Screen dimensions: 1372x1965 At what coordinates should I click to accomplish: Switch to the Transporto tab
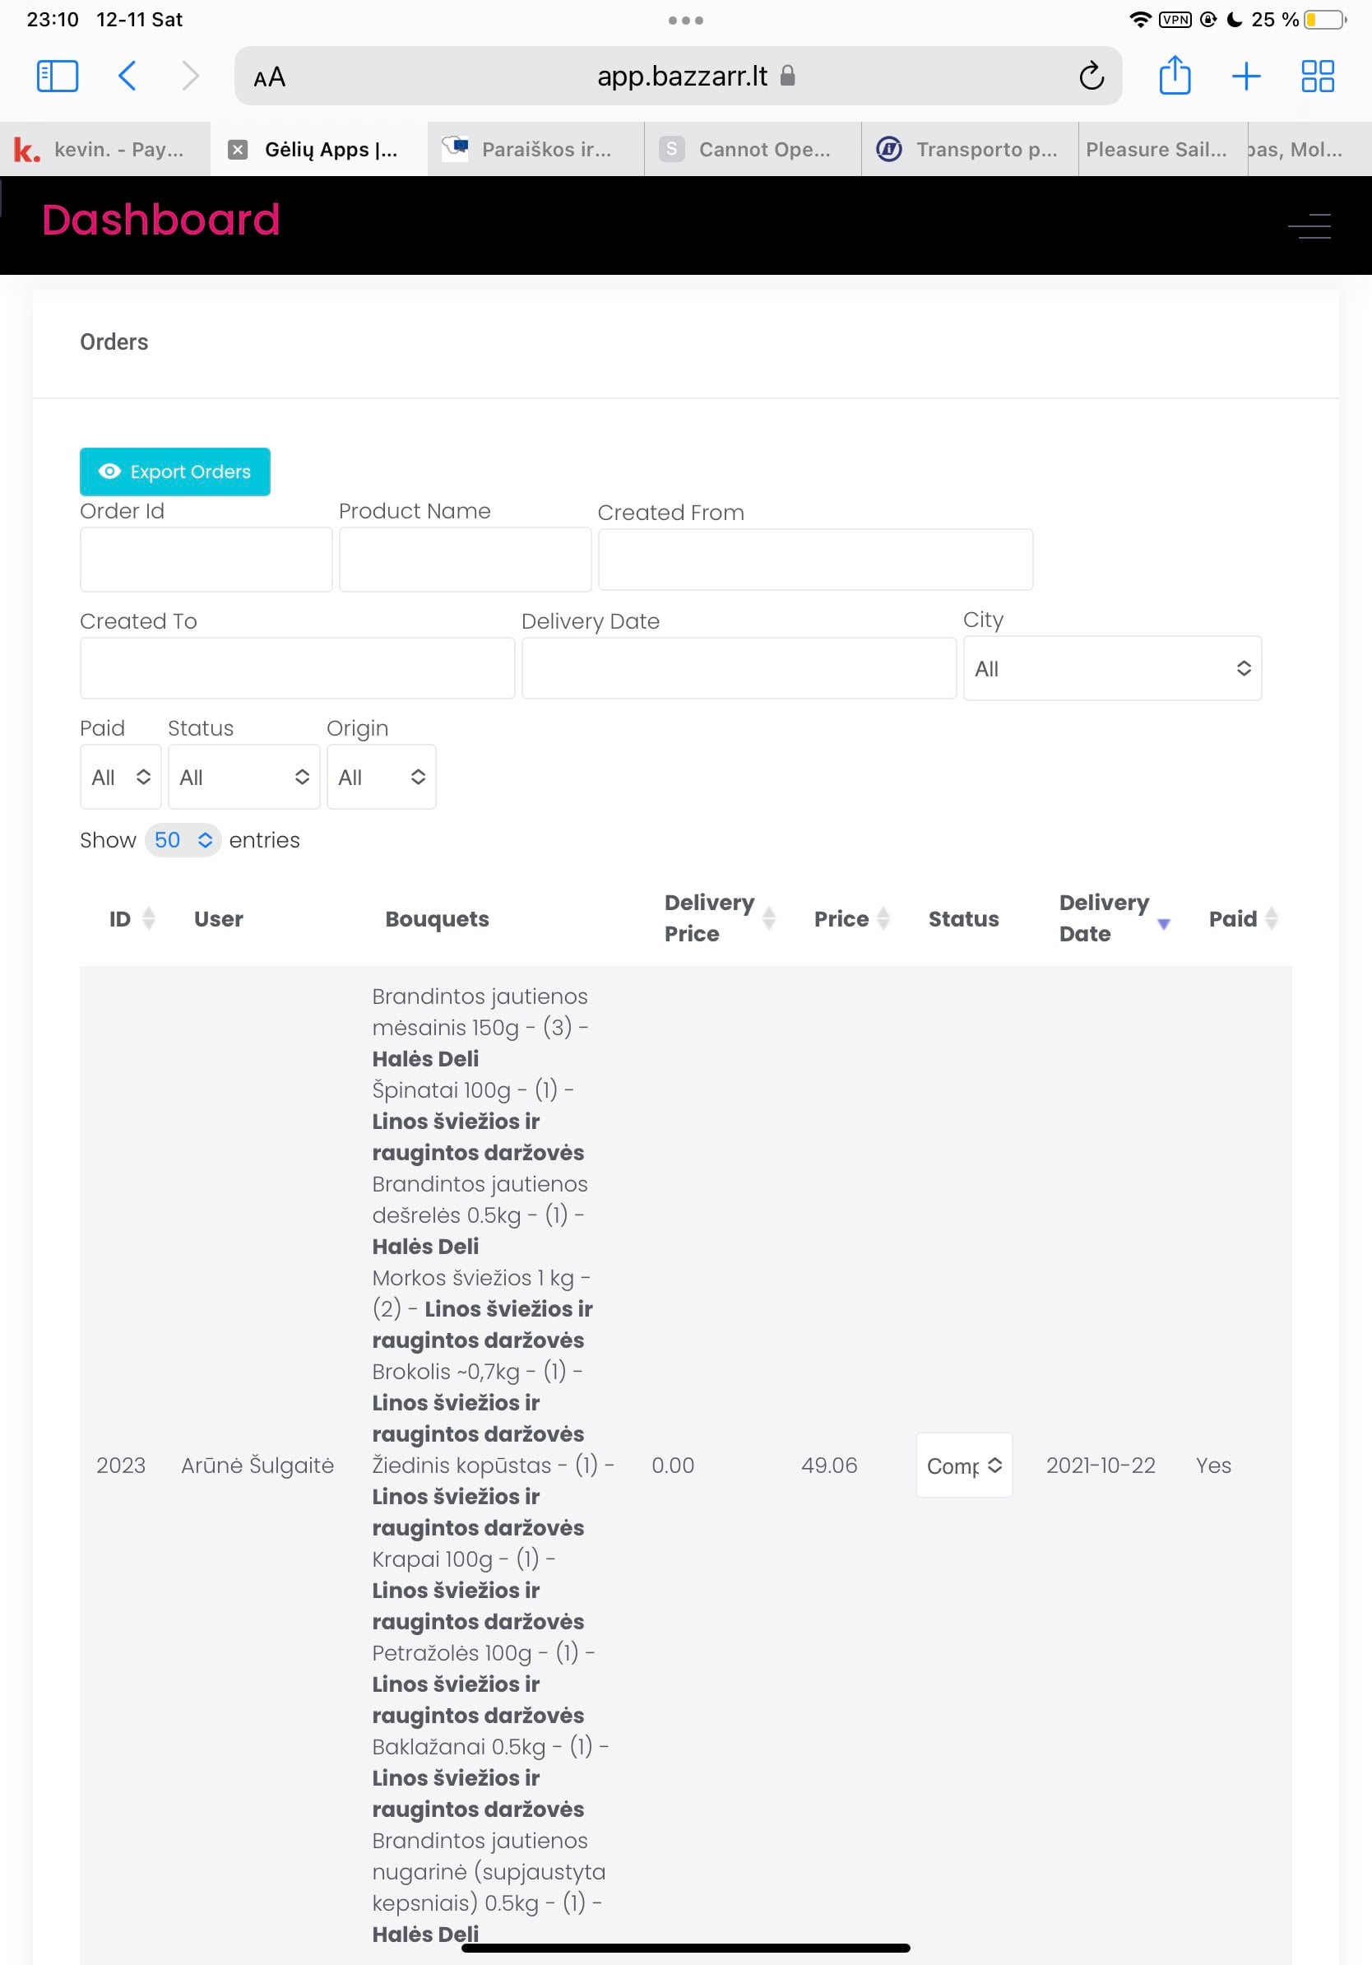[968, 150]
